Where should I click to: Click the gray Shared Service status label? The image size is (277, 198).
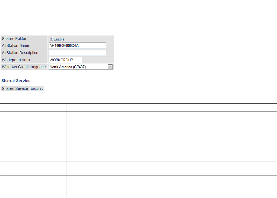pos(15,88)
